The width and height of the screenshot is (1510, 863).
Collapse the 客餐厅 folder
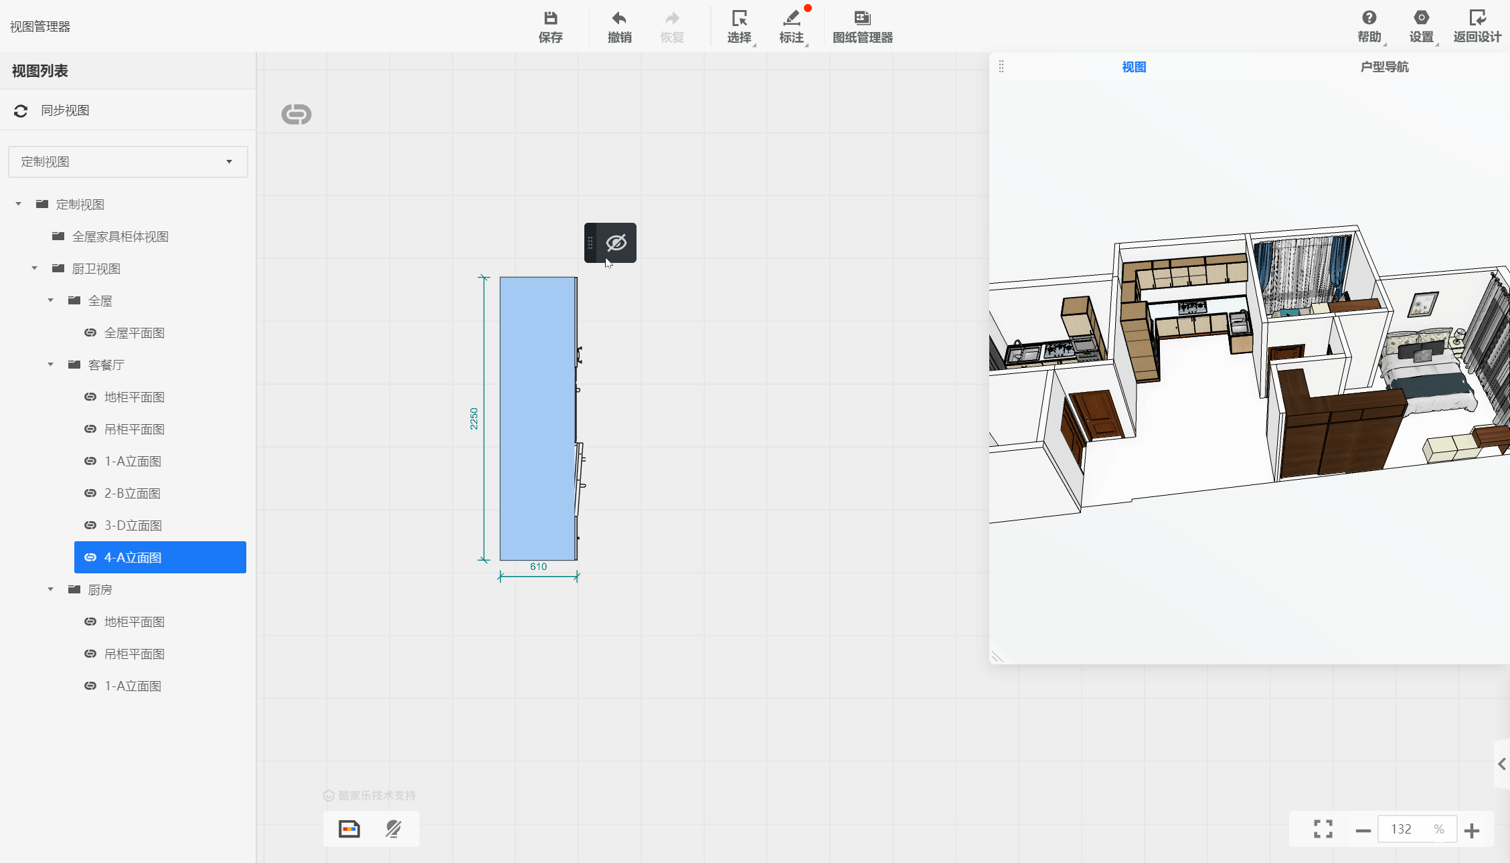click(51, 365)
